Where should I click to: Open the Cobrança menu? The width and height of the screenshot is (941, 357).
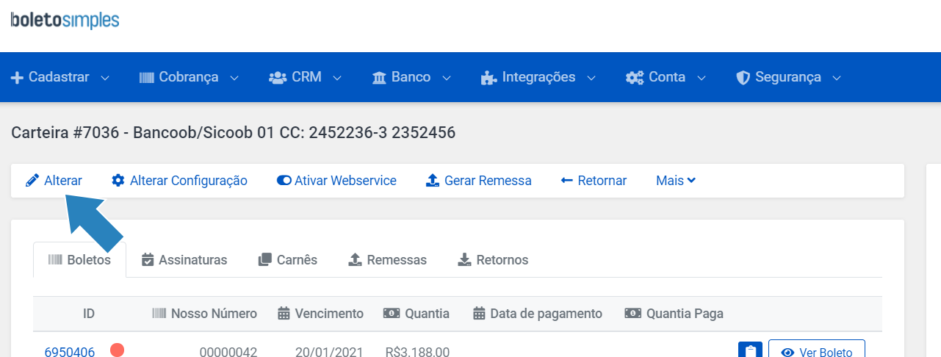click(190, 77)
